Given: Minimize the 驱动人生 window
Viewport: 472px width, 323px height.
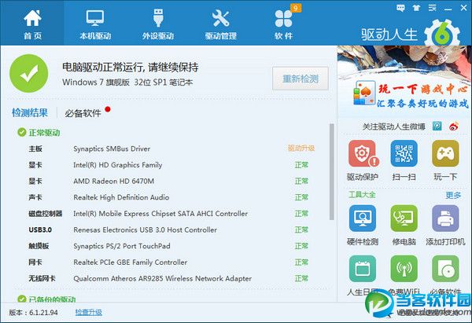Looking at the screenshot, I should click(x=448, y=9).
